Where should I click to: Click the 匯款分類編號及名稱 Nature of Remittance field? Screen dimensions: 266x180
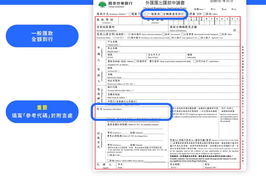[x=204, y=28]
